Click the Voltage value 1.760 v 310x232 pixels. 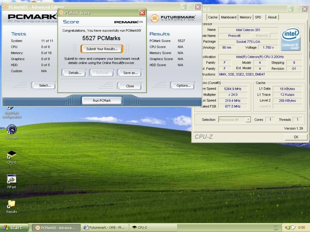click(268, 47)
